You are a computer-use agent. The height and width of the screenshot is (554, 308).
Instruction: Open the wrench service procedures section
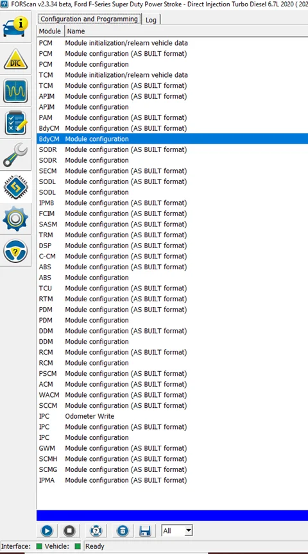(15, 155)
